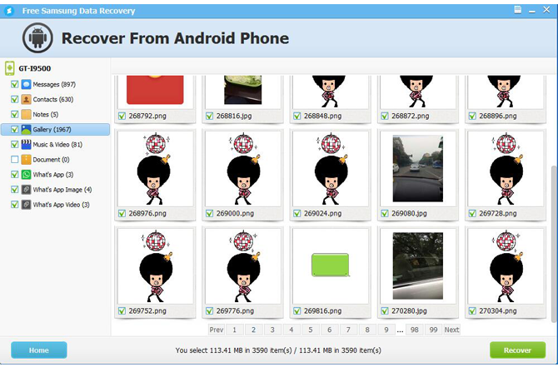Select the What's App Video icon
The height and width of the screenshot is (372, 558).
click(27, 204)
